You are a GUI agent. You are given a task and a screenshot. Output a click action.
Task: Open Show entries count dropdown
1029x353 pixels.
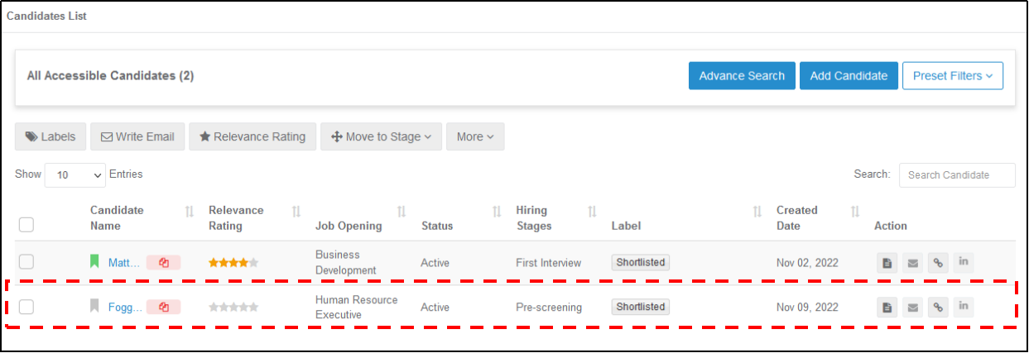point(75,175)
